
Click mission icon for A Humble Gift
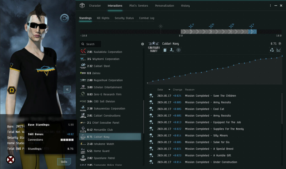(x=151, y=155)
